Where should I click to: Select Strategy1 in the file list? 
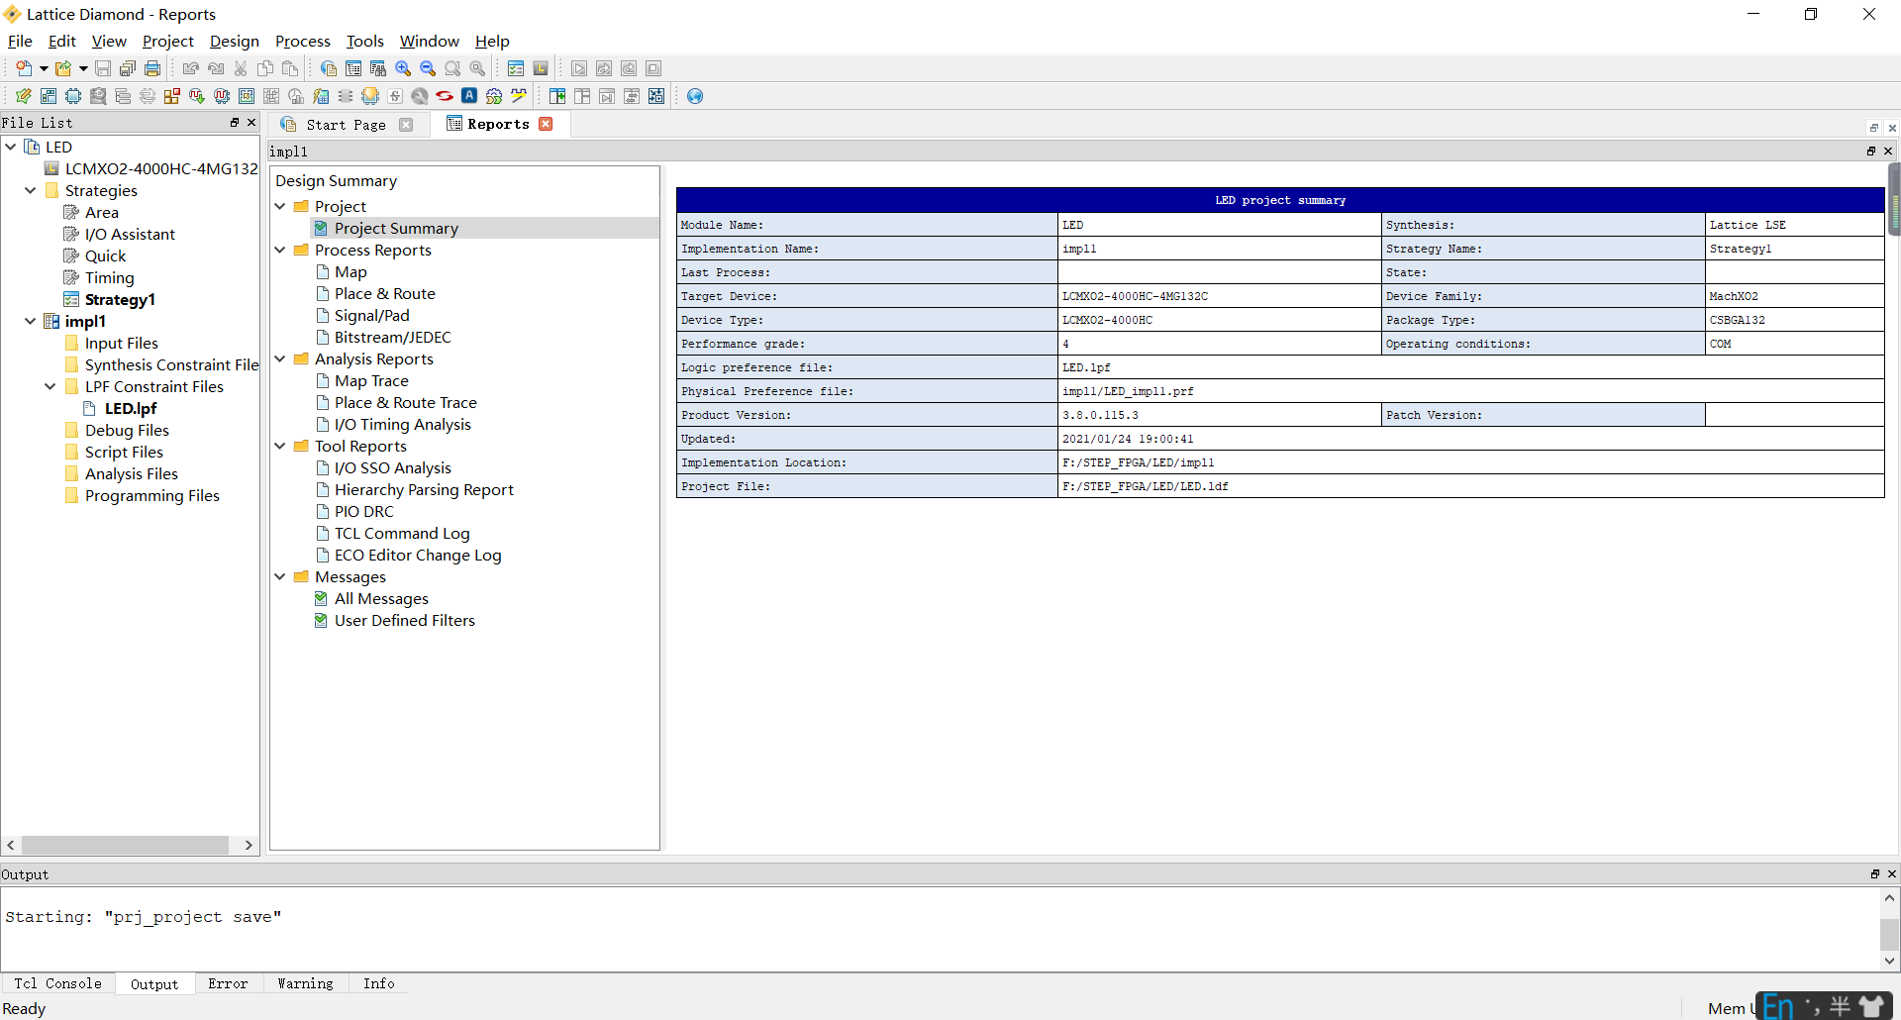point(120,299)
